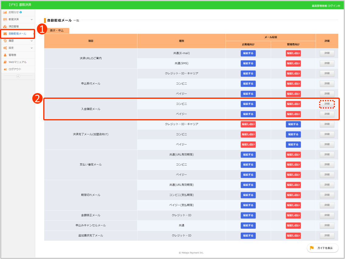The height and width of the screenshot is (259, 345).
Task: Open 詳細 for 入金確認メール コンビニ row
Action: coord(327,104)
